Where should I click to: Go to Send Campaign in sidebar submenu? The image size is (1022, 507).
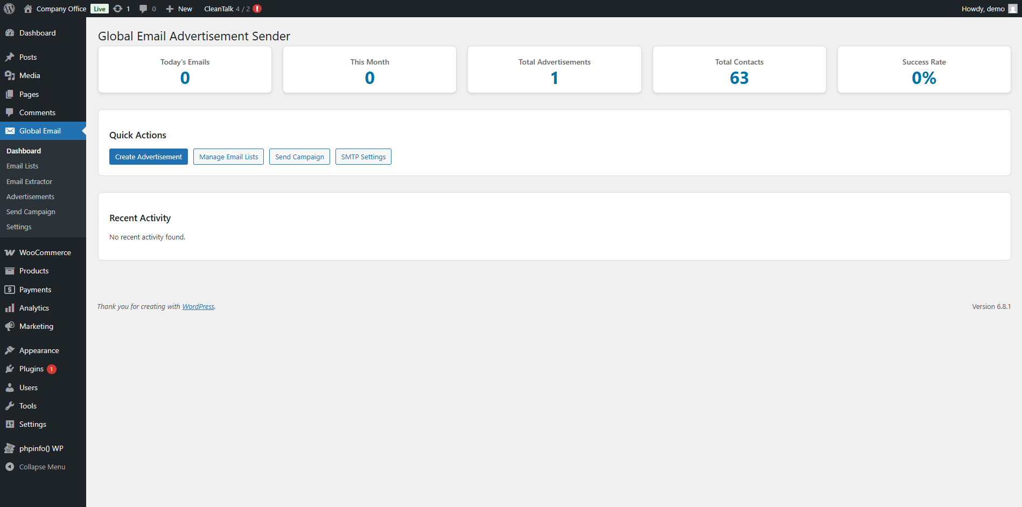(x=31, y=212)
